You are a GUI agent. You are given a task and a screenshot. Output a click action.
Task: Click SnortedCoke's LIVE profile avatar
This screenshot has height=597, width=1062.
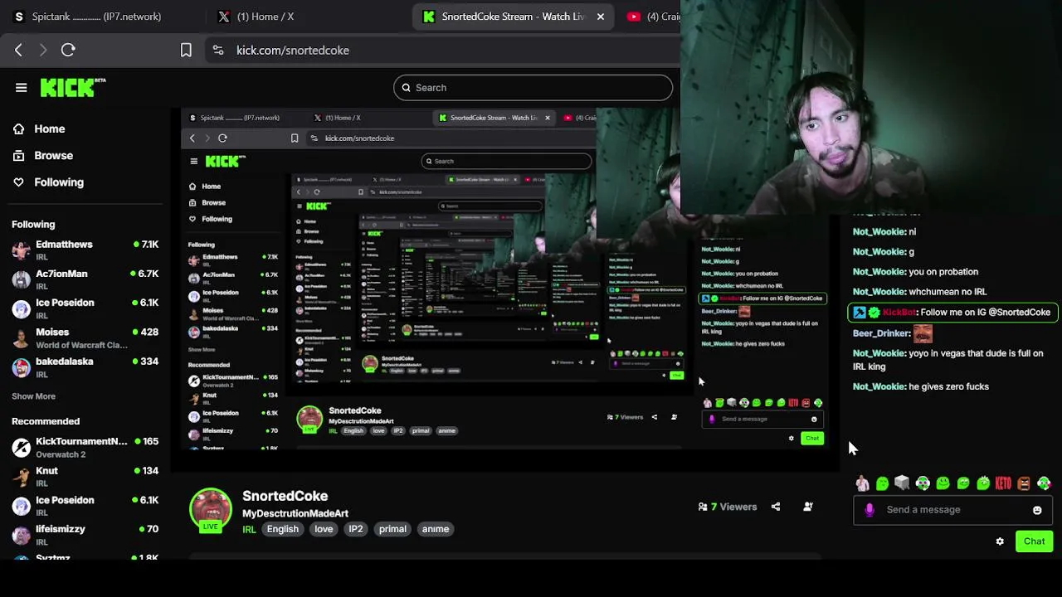click(x=211, y=510)
